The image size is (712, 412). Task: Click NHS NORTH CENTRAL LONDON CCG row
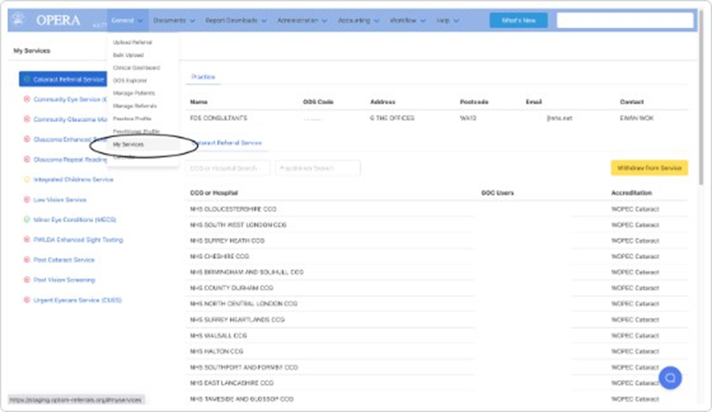(x=437, y=304)
